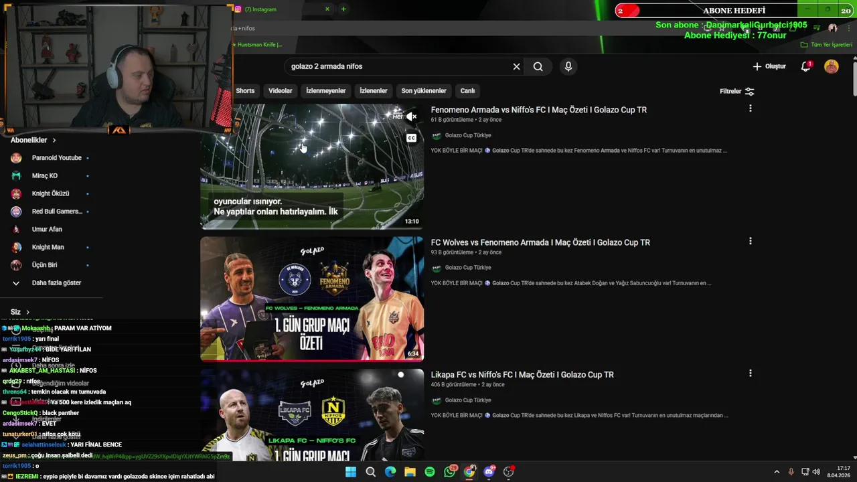Open the channel name under the Likapa FC vs Niffo's video
The width and height of the screenshot is (857, 482).
tap(468, 400)
